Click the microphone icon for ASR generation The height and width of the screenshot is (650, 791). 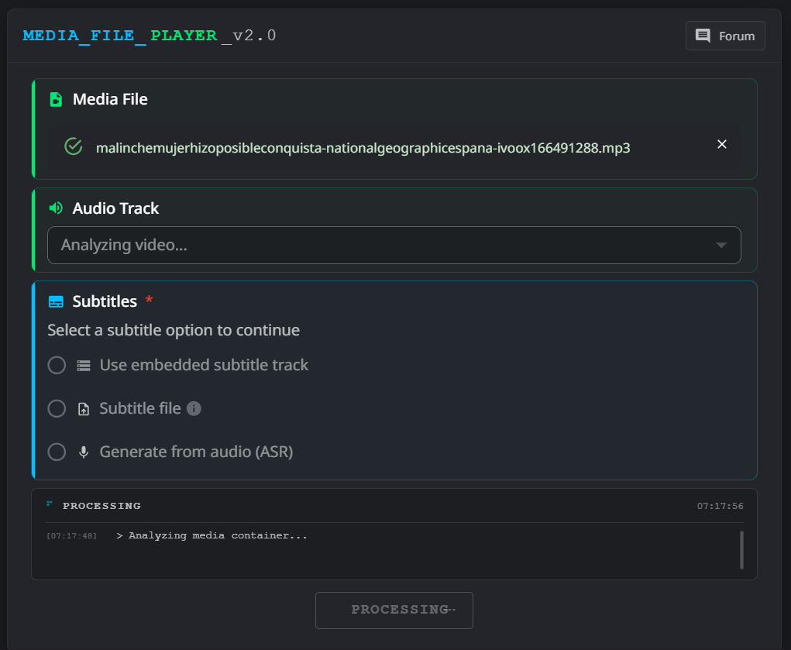pyautogui.click(x=84, y=452)
